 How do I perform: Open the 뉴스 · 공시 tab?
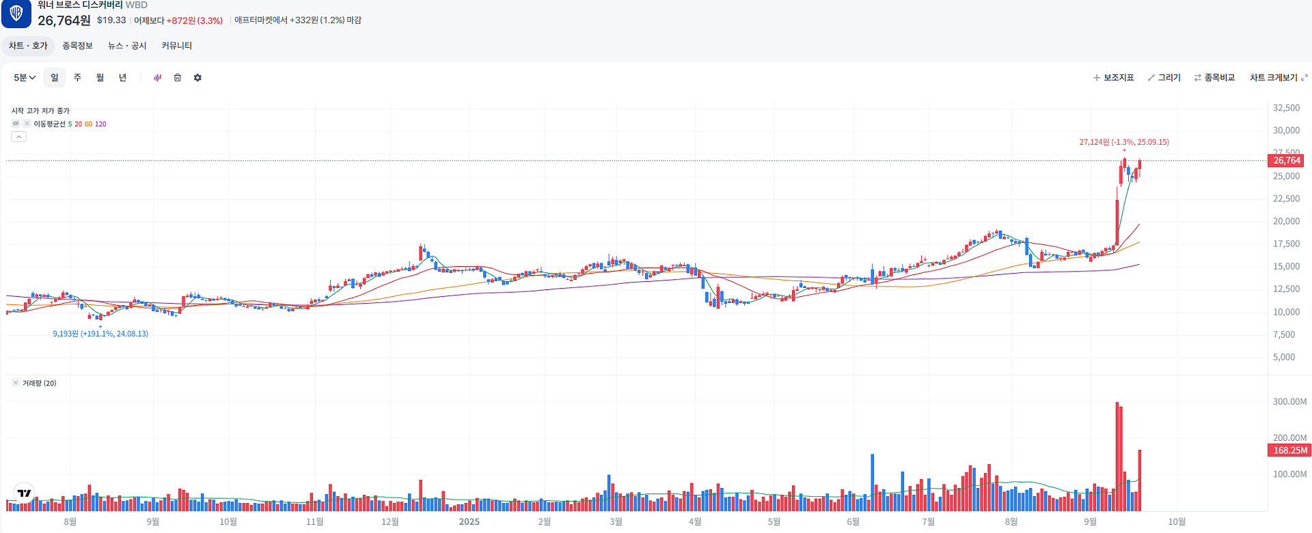(x=127, y=46)
